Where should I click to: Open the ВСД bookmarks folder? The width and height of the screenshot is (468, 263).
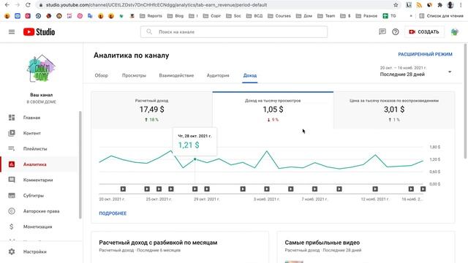254,16
